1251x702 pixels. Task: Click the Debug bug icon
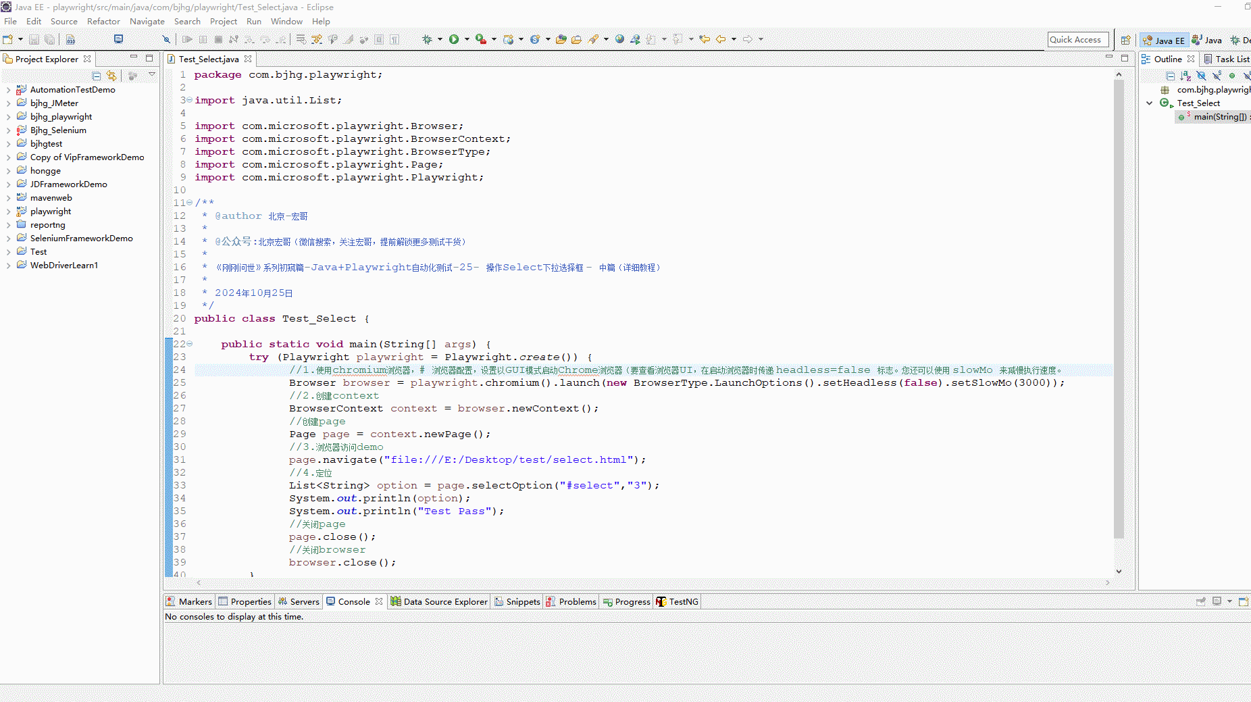click(427, 39)
